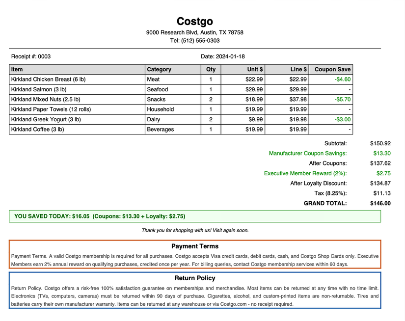Click the 'Seafood' category cell
The width and height of the screenshot is (405, 321).
[x=173, y=89]
